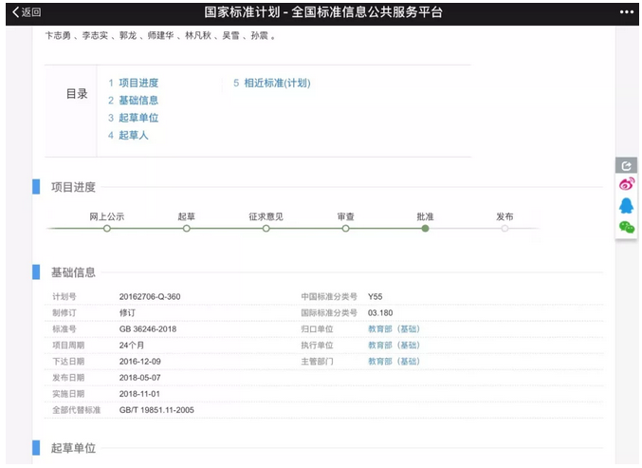Click the 征求意见 progress step circle
Screen dimensions: 642x468
tap(266, 228)
